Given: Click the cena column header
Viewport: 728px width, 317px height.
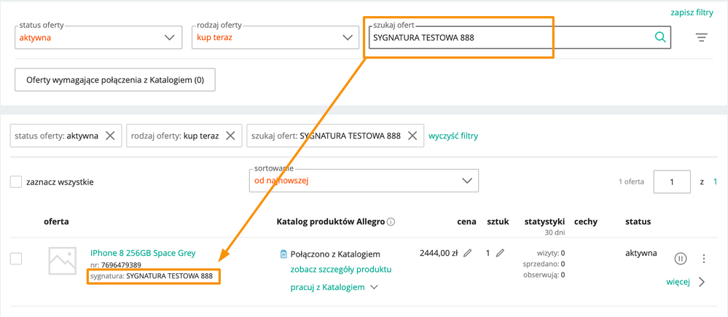Looking at the screenshot, I should (x=466, y=222).
